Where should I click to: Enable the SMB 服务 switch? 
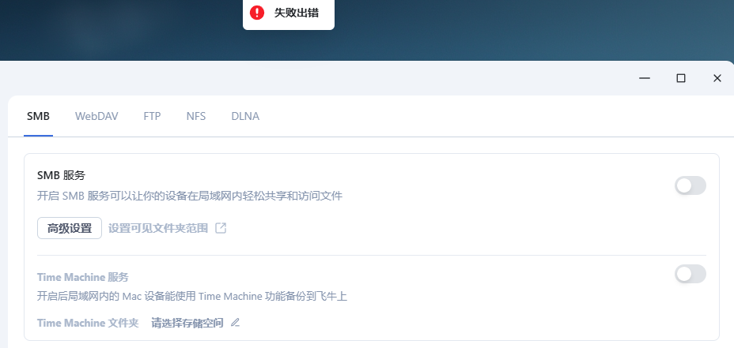pos(690,186)
